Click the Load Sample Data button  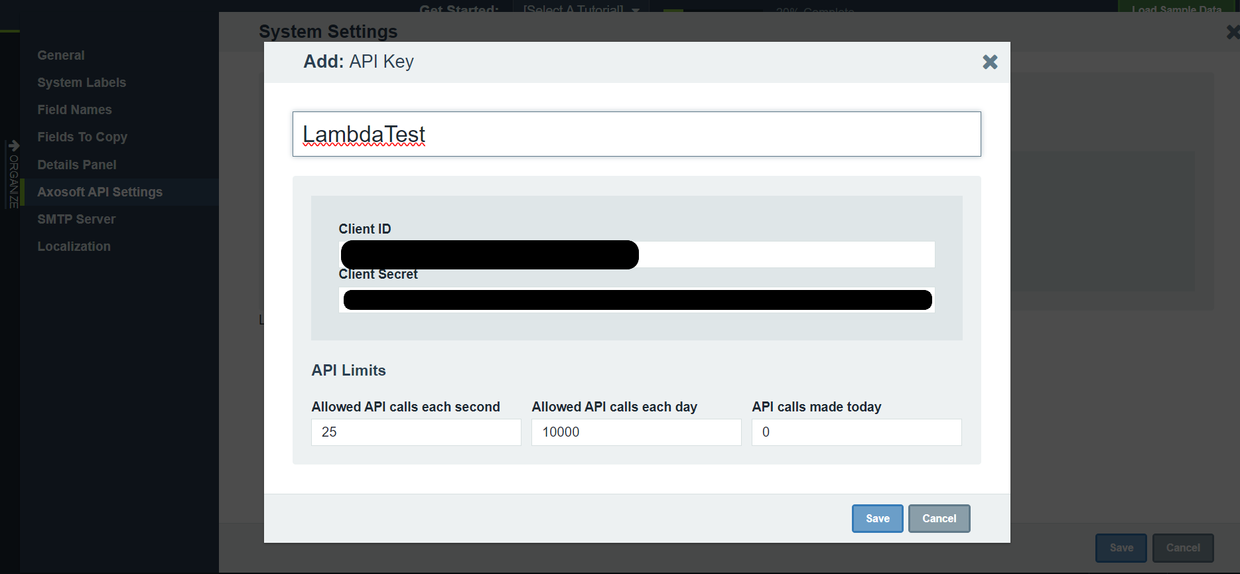[1176, 9]
